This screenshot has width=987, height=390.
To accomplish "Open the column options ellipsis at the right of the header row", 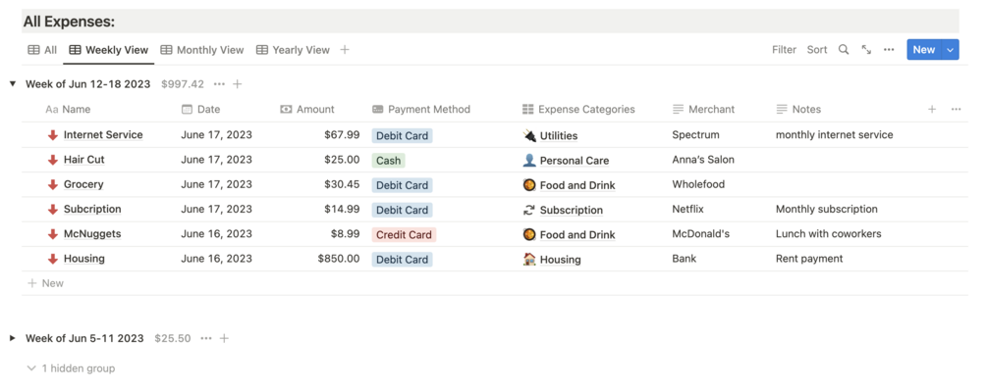I will (957, 110).
